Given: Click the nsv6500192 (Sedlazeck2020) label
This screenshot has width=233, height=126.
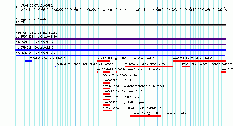Looking at the screenshot, I should click(45, 58).
